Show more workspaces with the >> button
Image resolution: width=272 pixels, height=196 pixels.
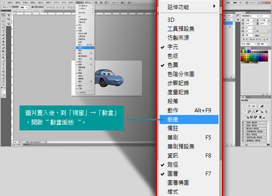[x=240, y=3]
